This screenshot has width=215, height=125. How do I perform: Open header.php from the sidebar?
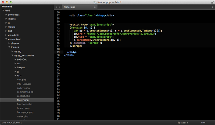[x=23, y=108]
